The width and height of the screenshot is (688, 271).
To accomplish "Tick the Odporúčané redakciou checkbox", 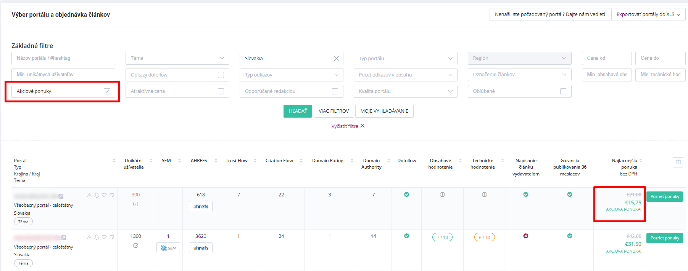I will click(335, 91).
